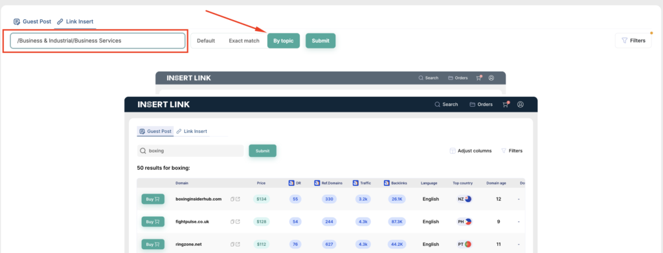Click the Ahrefs icon beside DR header
The width and height of the screenshot is (663, 253).
pyautogui.click(x=291, y=183)
